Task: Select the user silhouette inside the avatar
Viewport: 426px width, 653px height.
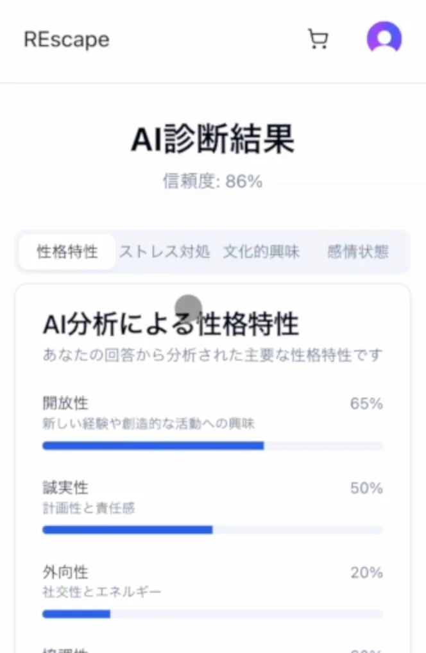Action: click(x=384, y=38)
